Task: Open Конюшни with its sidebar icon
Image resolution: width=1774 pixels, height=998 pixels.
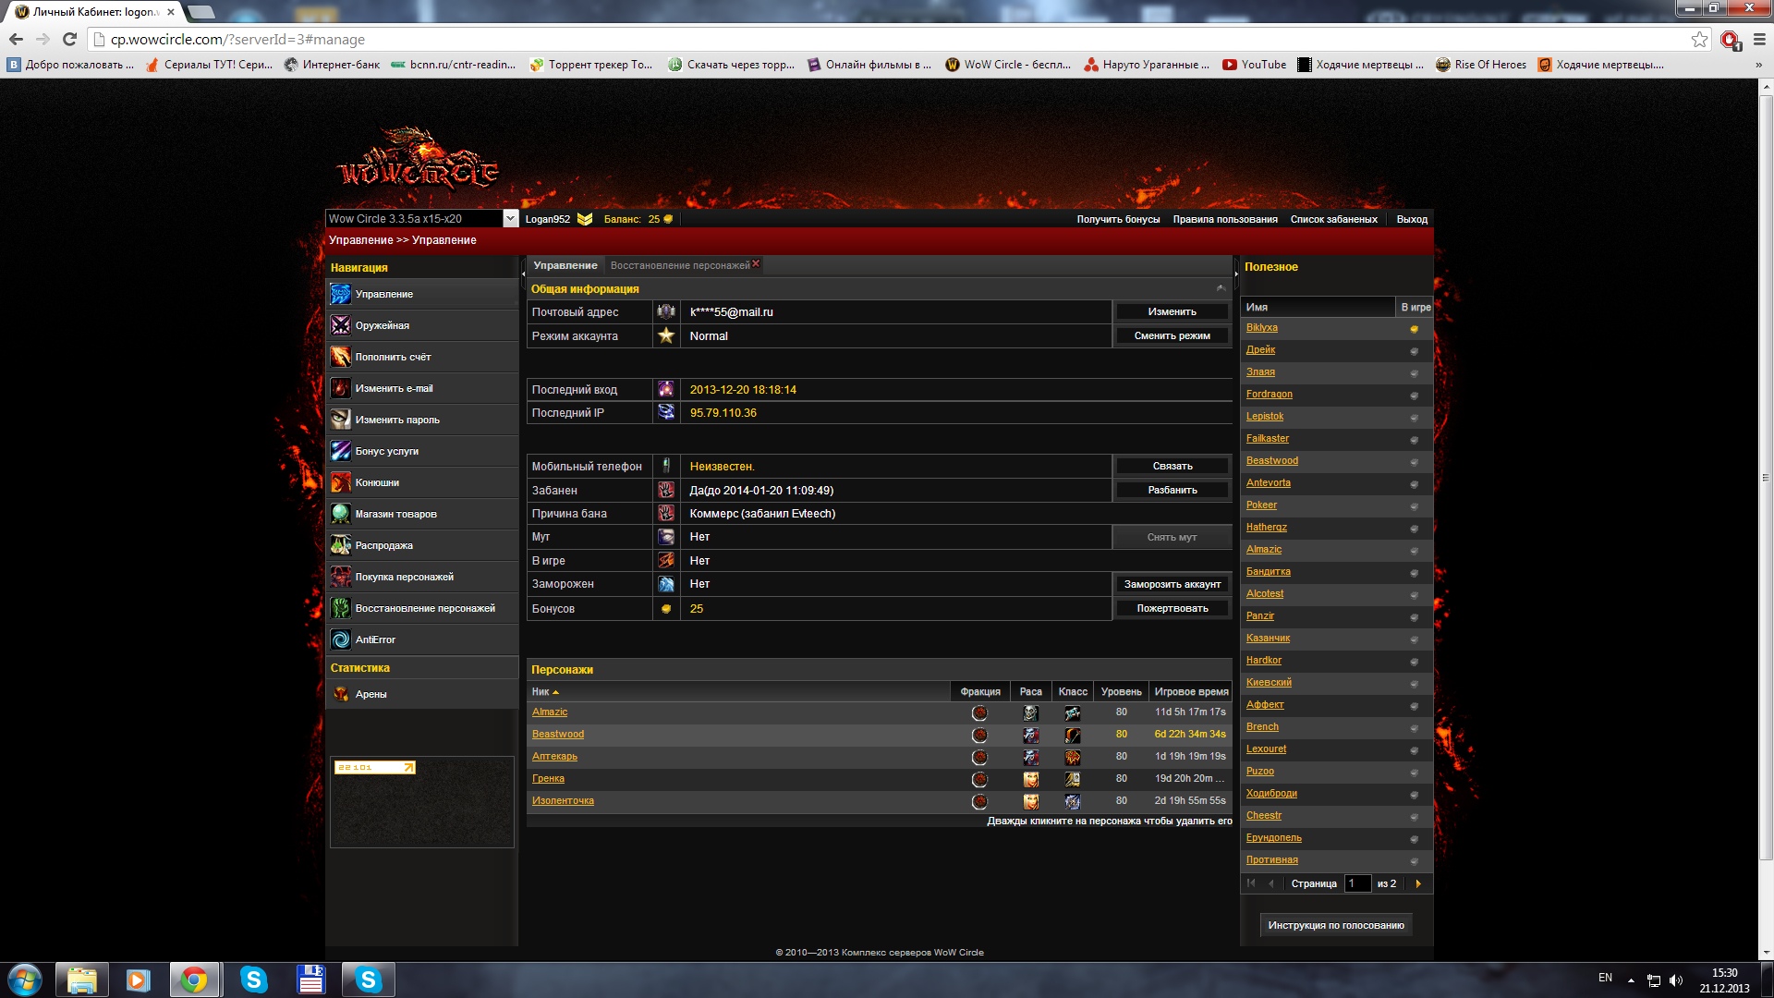Action: [x=340, y=482]
